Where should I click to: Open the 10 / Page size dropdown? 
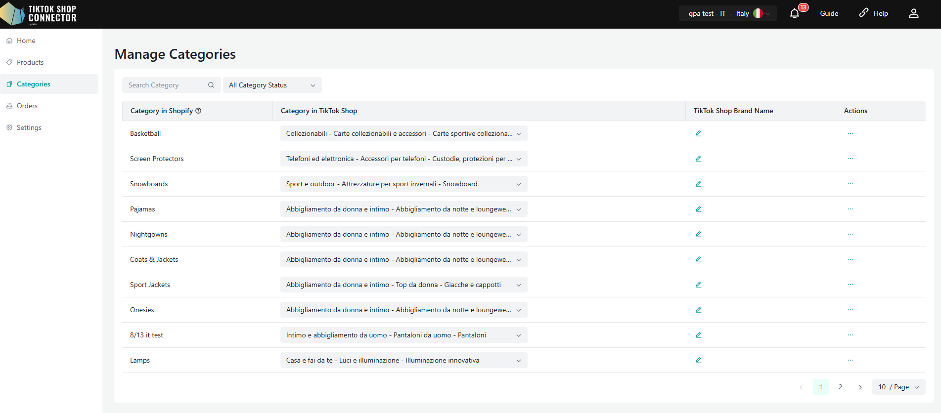pos(899,387)
